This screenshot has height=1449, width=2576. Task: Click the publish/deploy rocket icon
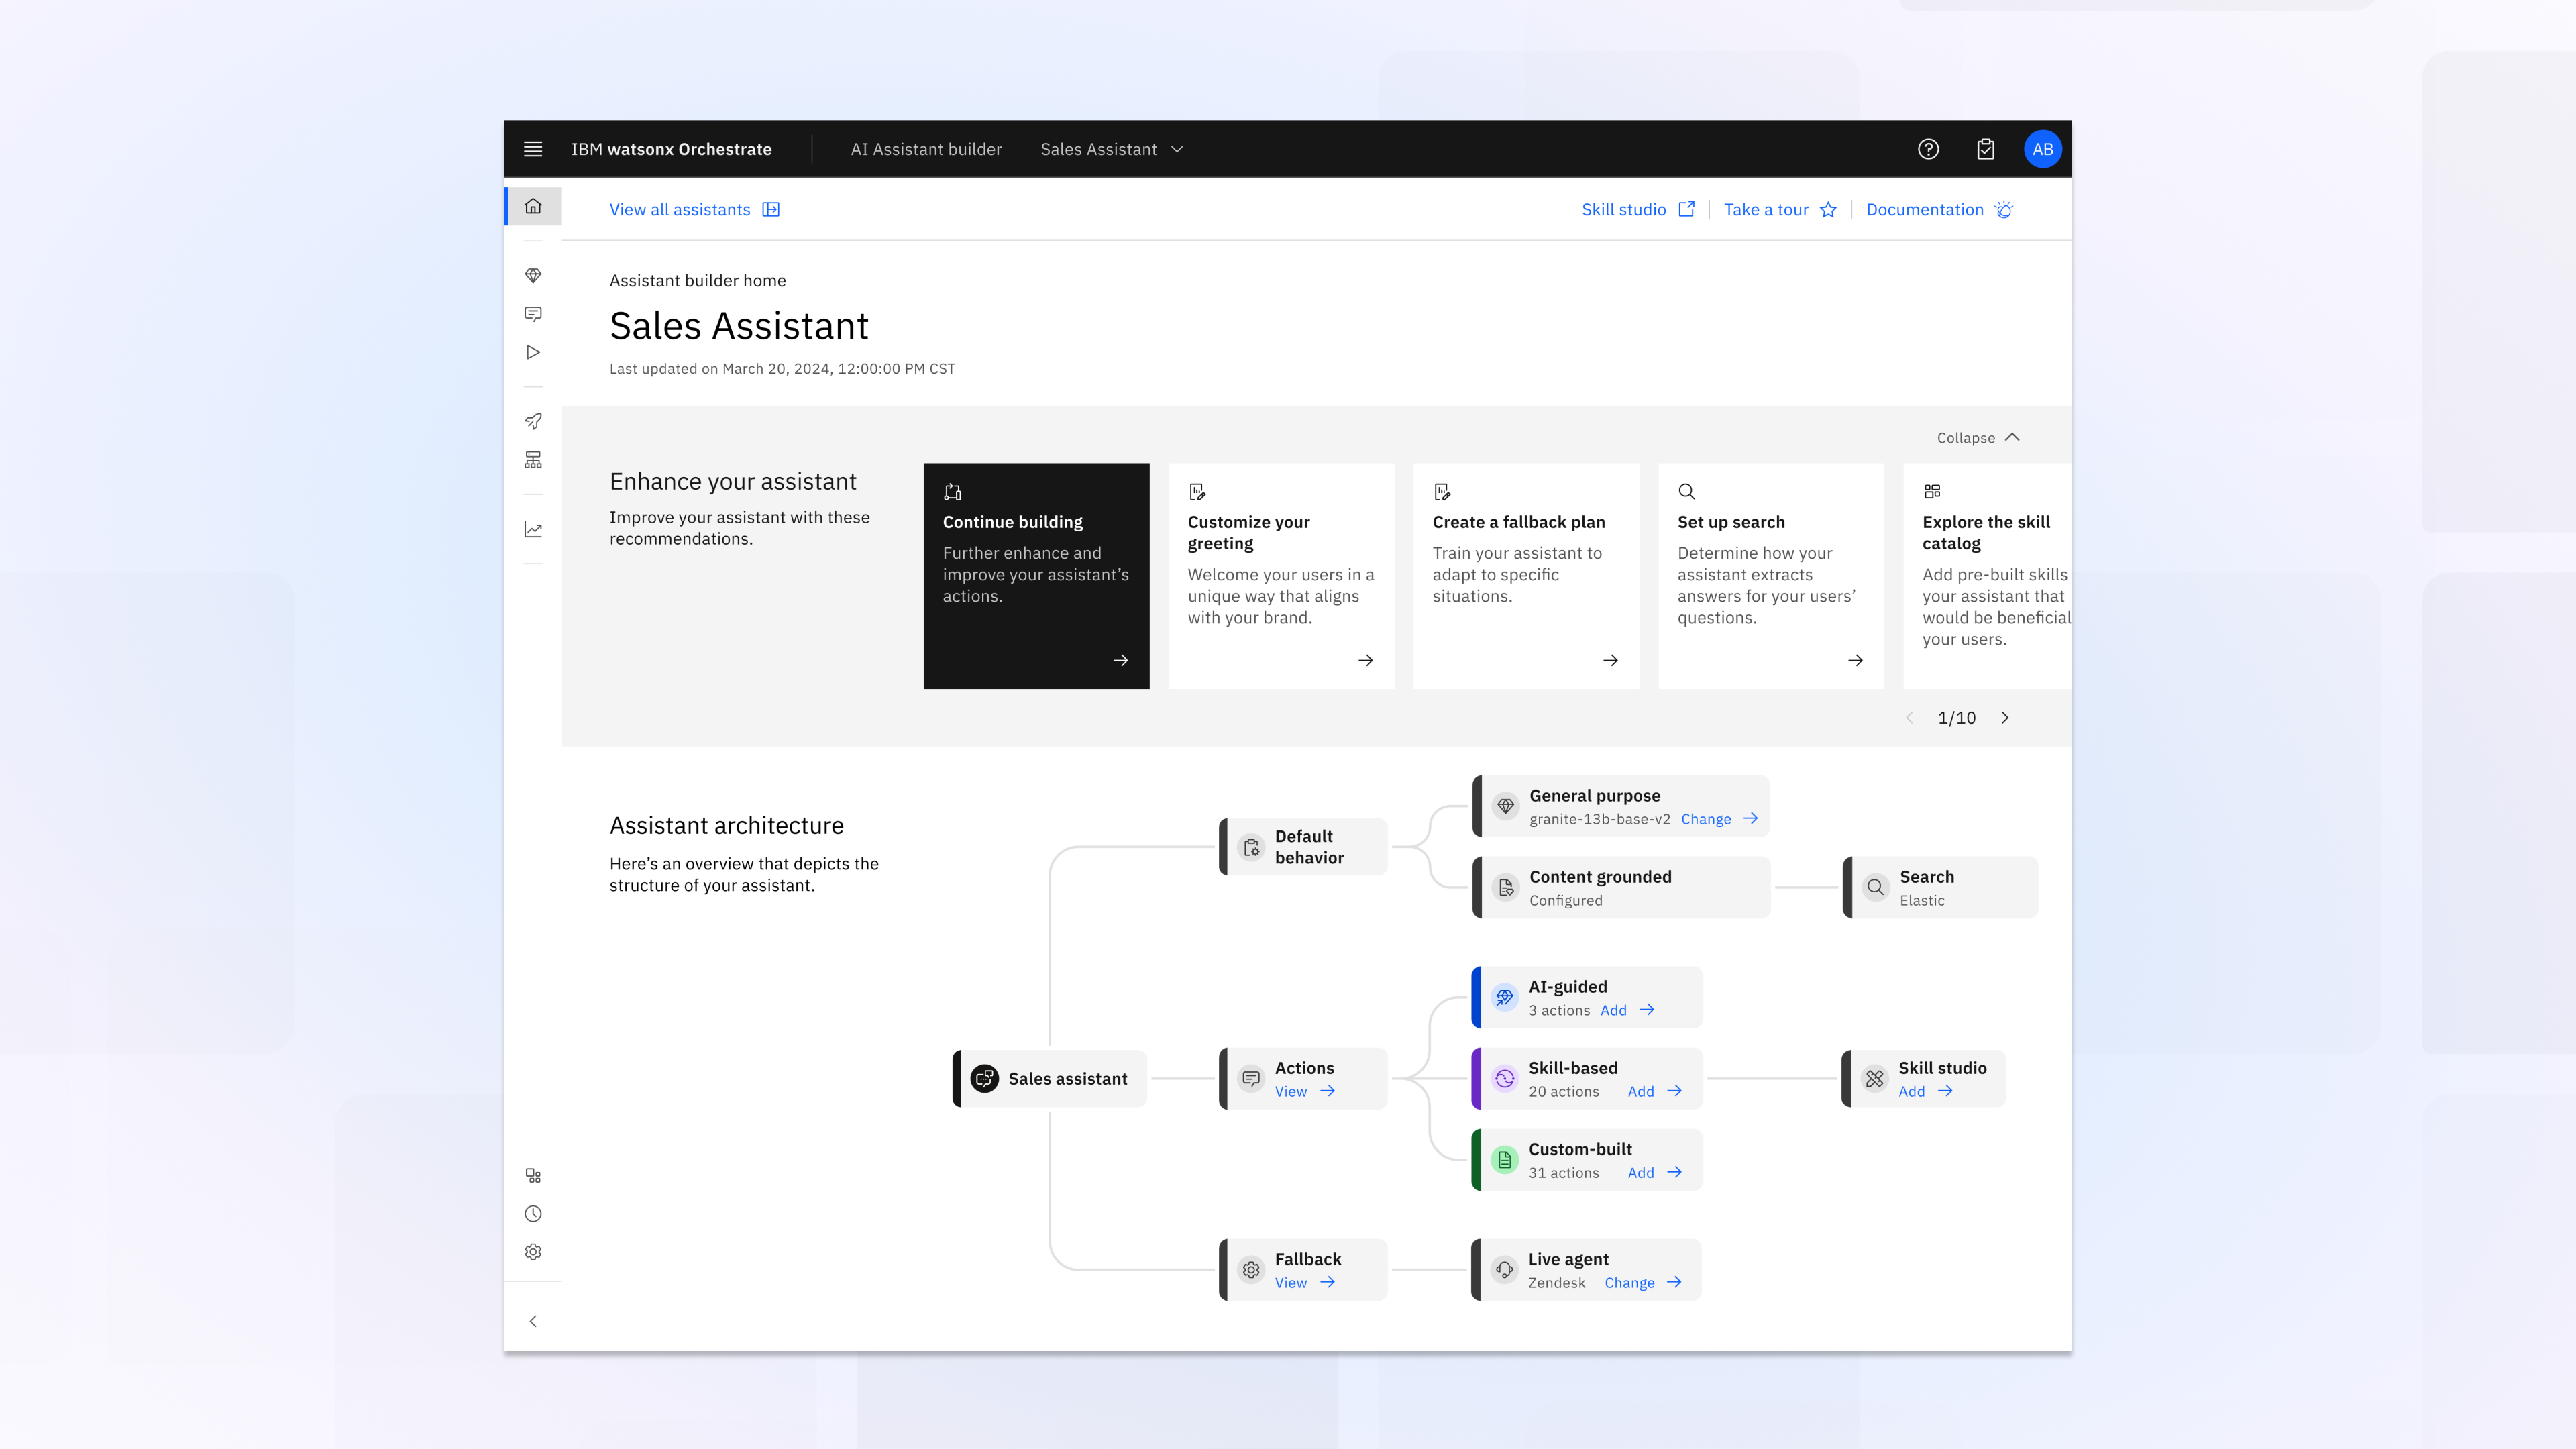(534, 421)
